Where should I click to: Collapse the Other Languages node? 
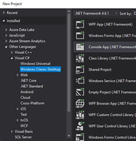click(6, 47)
